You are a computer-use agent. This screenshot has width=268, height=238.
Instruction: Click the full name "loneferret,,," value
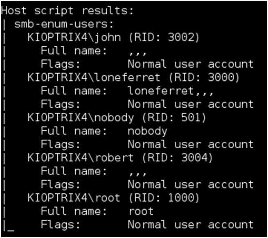point(170,91)
